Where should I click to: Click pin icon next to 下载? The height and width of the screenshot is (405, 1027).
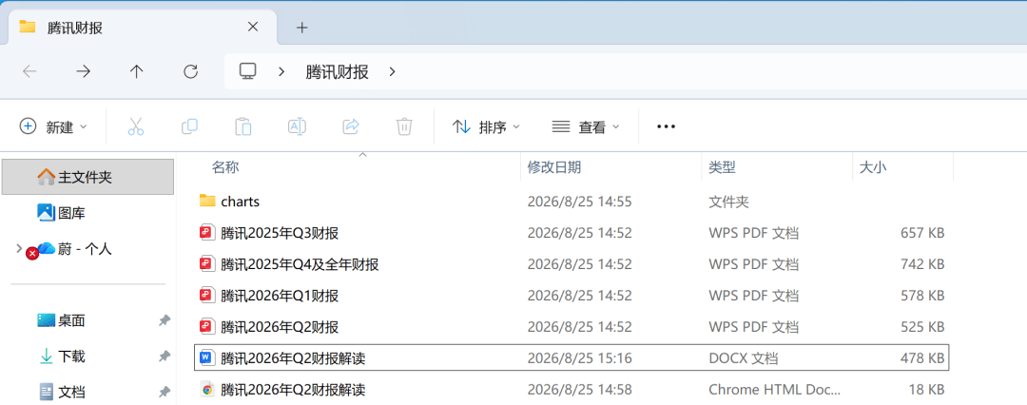(x=165, y=357)
